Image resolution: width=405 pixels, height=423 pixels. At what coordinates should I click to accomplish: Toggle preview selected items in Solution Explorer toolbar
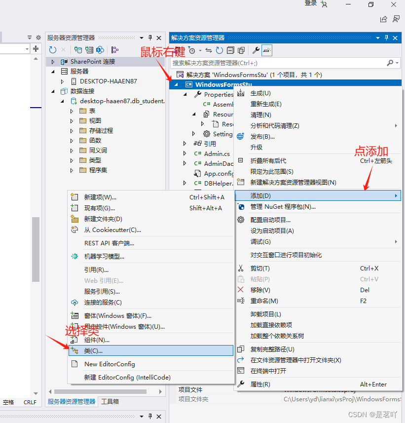click(x=268, y=50)
